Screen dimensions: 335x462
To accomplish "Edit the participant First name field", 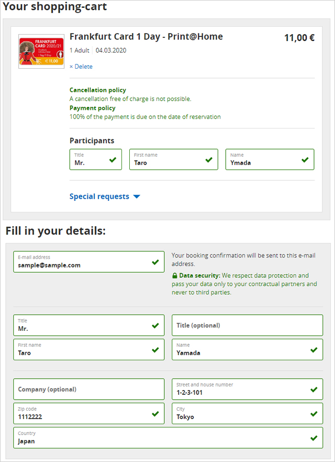I will tap(173, 159).
